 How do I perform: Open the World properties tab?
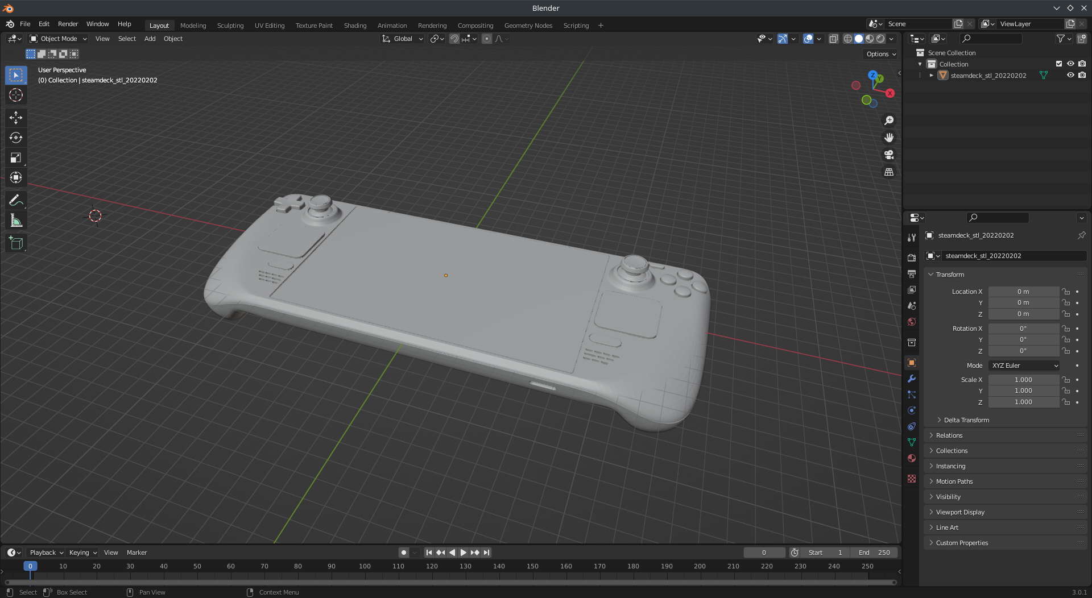[x=912, y=322]
